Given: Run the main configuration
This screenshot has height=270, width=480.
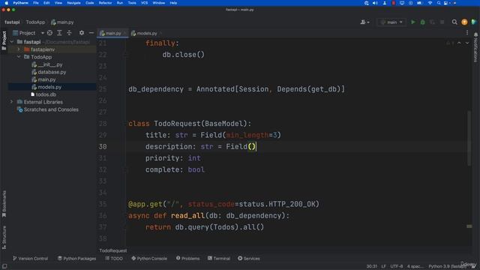Looking at the screenshot, I should coord(413,22).
